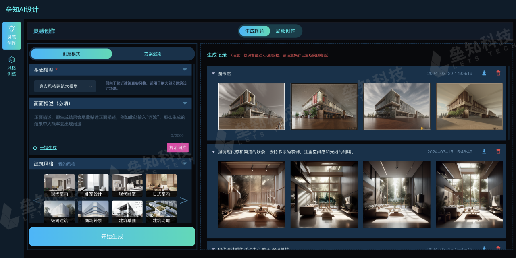The height and width of the screenshot is (258, 516).
Task: Click the right arrow to see more styles
Action: [x=184, y=200]
